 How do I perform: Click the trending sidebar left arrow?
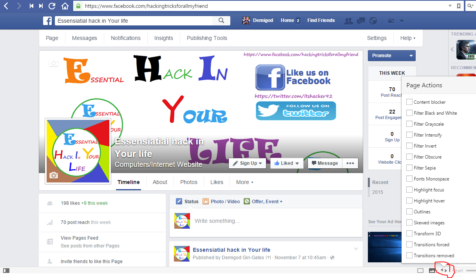(452, 50)
